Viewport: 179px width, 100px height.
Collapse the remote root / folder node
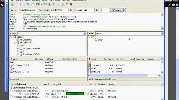click(x=89, y=37)
